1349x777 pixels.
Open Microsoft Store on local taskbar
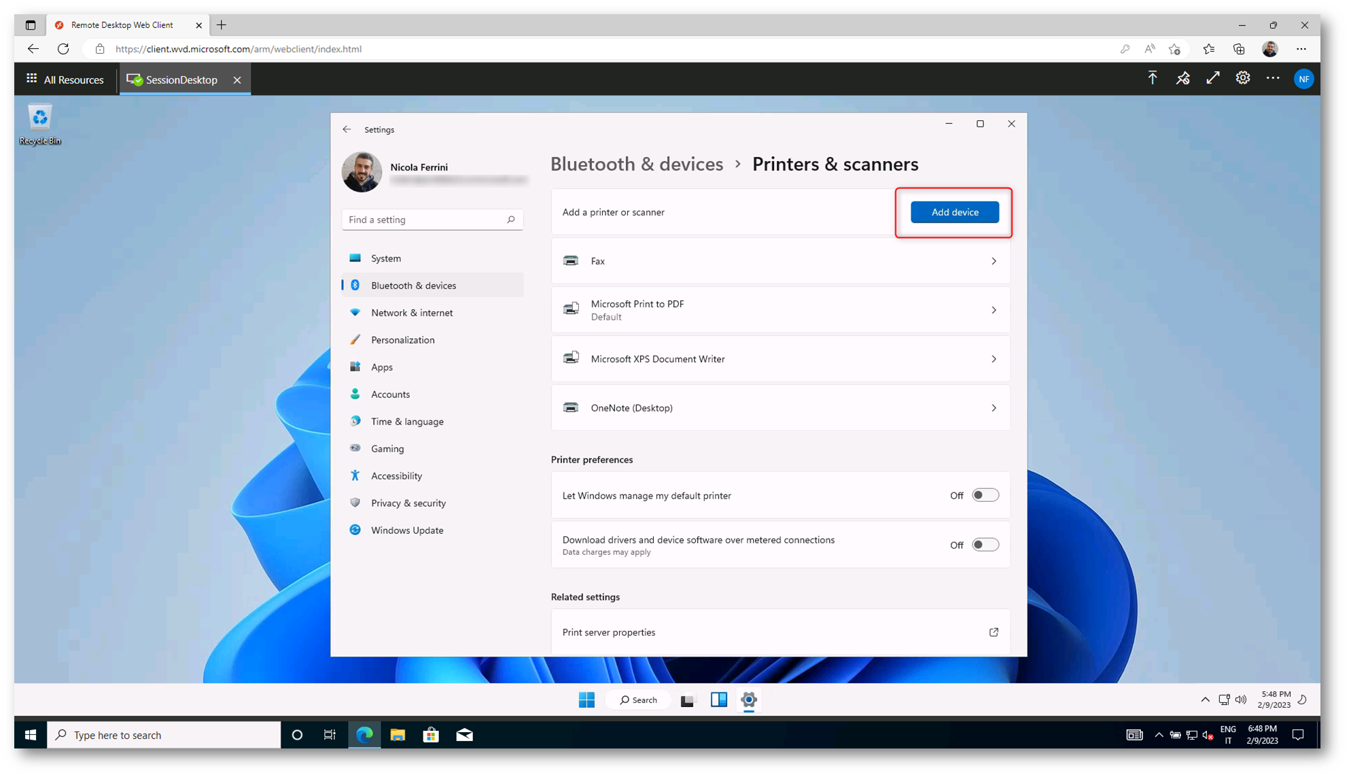pyautogui.click(x=431, y=735)
